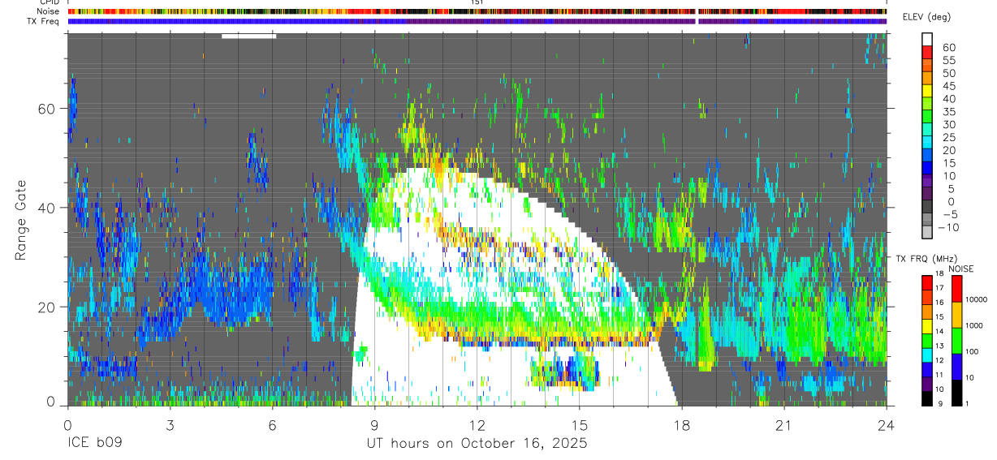Click the "Range Gate" vertical axis title
Image resolution: width=997 pixels, height=460 pixels.
click(x=19, y=219)
